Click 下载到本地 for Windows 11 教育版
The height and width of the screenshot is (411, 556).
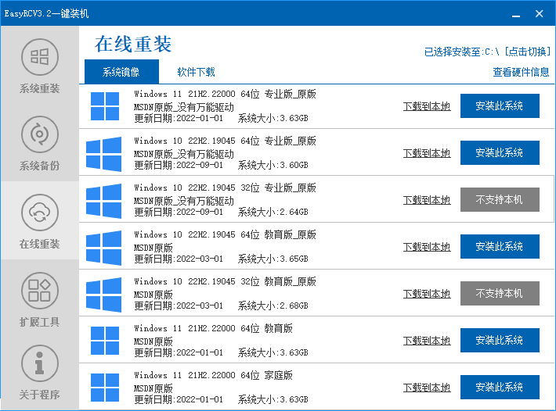tap(427, 341)
